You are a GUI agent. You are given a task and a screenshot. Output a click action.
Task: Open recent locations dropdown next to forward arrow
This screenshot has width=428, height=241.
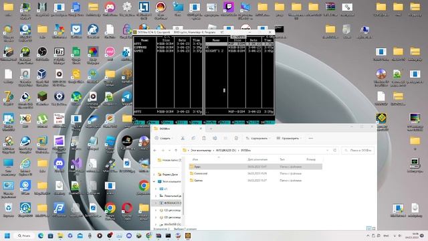[169, 150]
